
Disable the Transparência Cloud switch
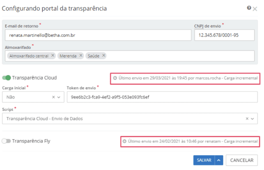click(7, 78)
